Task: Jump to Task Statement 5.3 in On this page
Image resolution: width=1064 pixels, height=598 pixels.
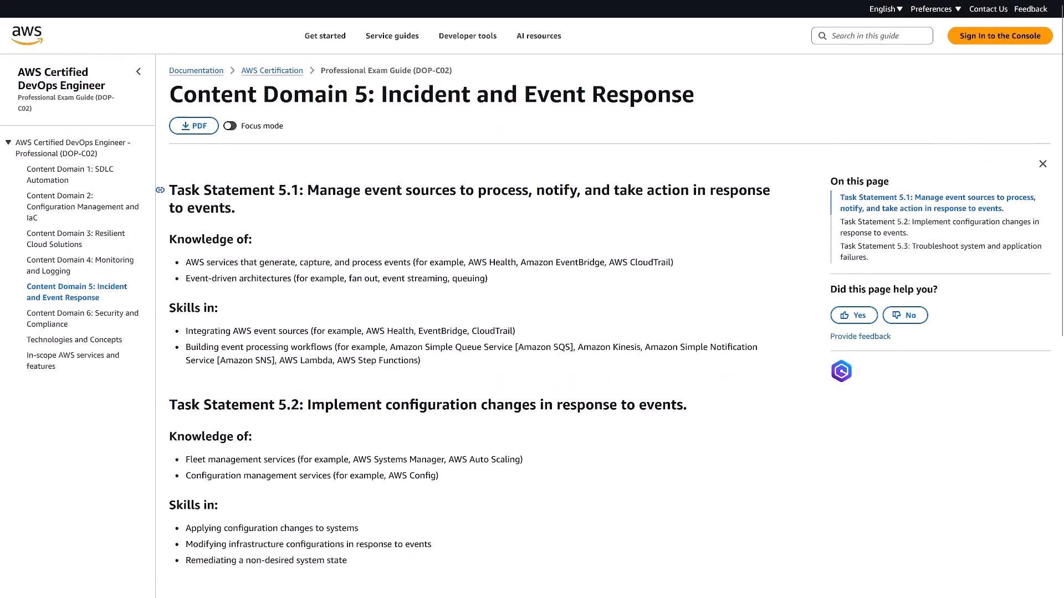Action: [940, 251]
